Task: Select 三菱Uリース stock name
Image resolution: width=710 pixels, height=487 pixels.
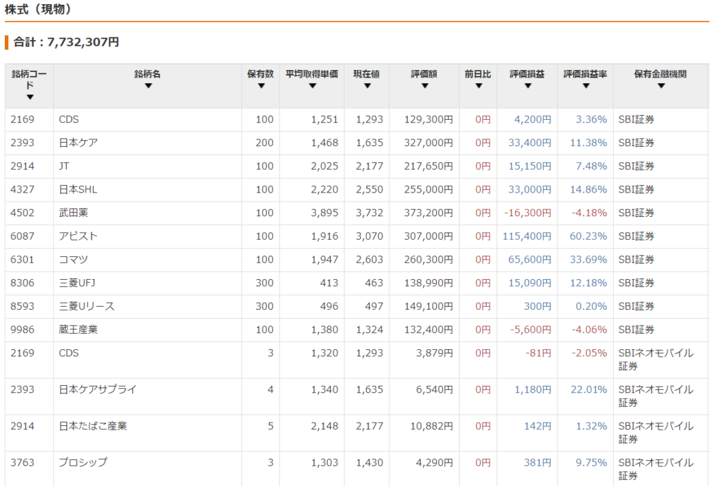Action: [87, 306]
